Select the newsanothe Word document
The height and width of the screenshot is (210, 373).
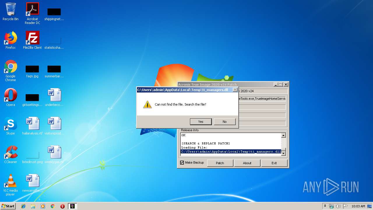tap(32, 183)
